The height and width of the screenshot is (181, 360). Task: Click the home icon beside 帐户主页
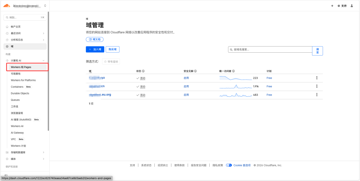tap(7, 27)
